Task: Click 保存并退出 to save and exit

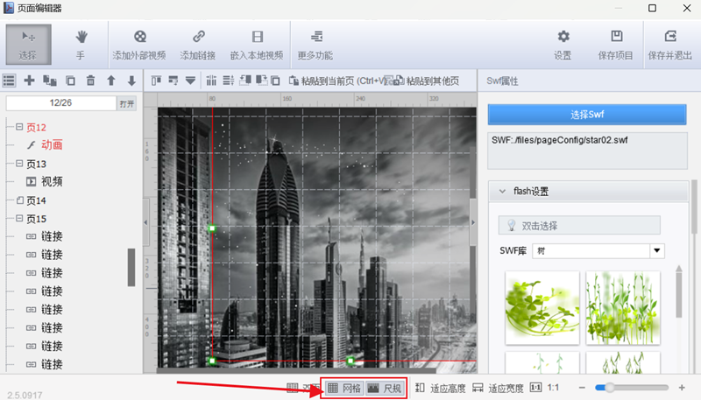Action: 669,45
